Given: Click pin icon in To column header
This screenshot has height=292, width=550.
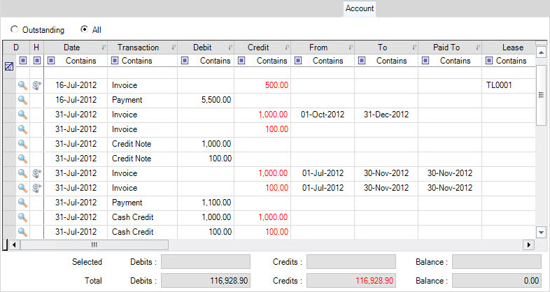Looking at the screenshot, I should click(414, 48).
